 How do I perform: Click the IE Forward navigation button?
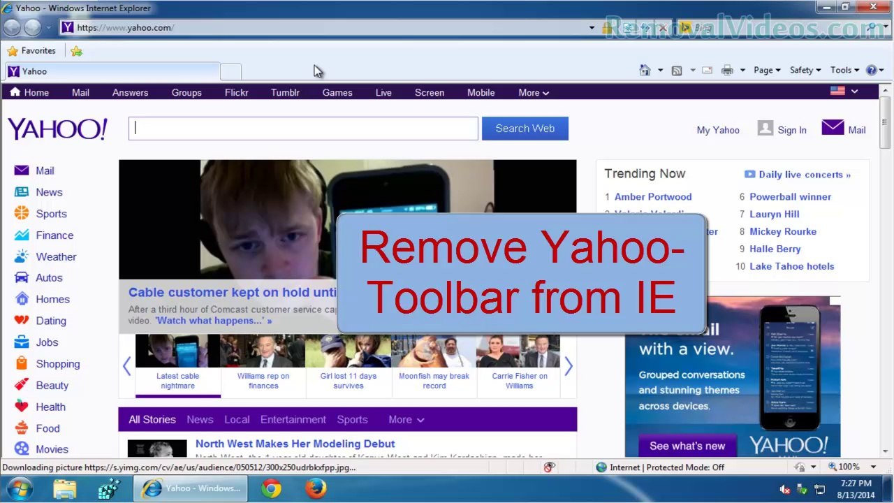pos(32,27)
